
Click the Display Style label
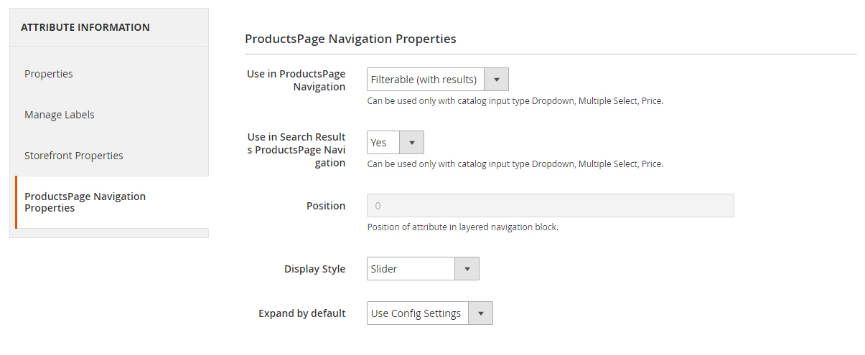click(x=314, y=269)
